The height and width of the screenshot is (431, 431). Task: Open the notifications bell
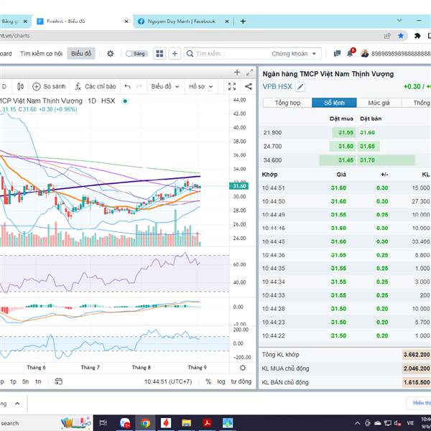[351, 53]
